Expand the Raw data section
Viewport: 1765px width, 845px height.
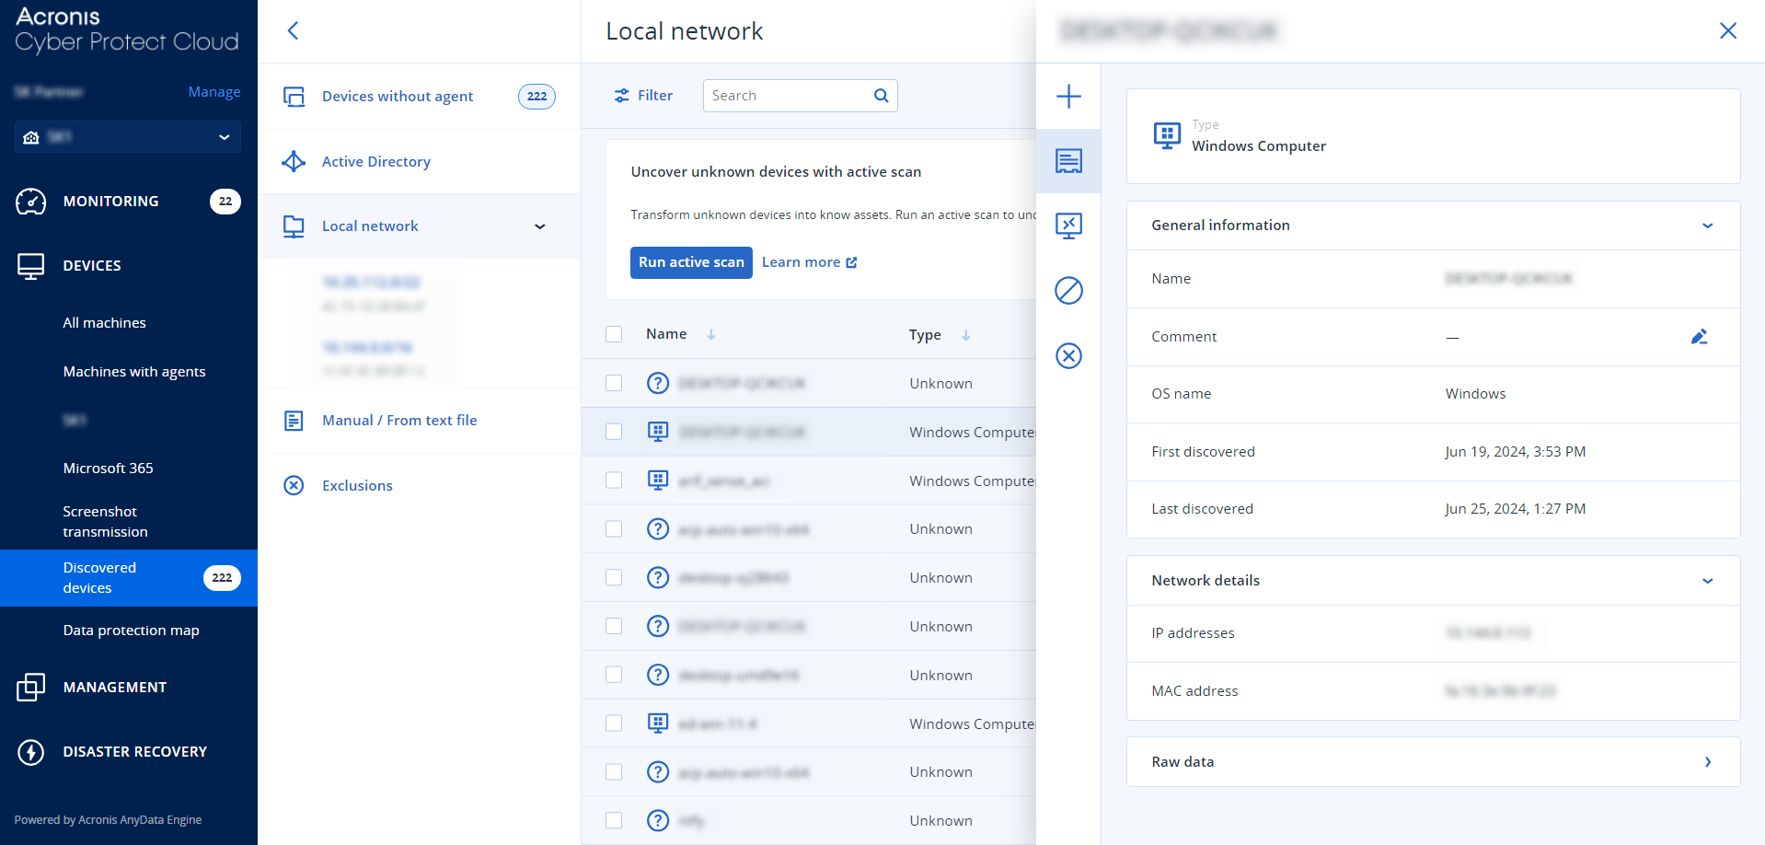(1708, 762)
